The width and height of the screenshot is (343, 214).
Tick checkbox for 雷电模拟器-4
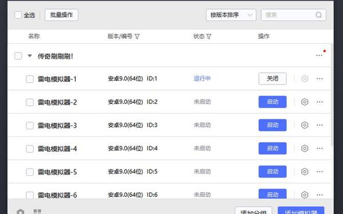tap(30, 149)
